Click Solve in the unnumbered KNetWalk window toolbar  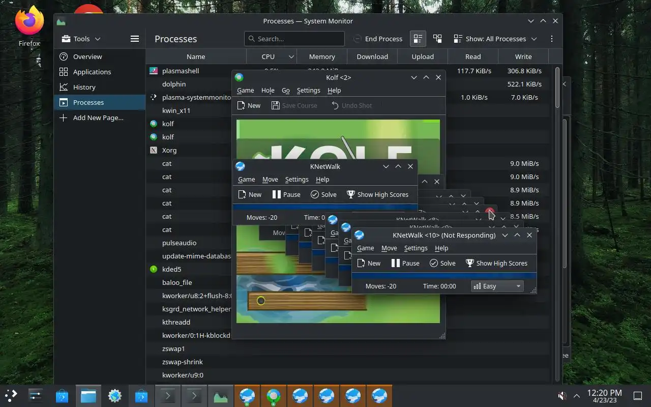[323, 194]
